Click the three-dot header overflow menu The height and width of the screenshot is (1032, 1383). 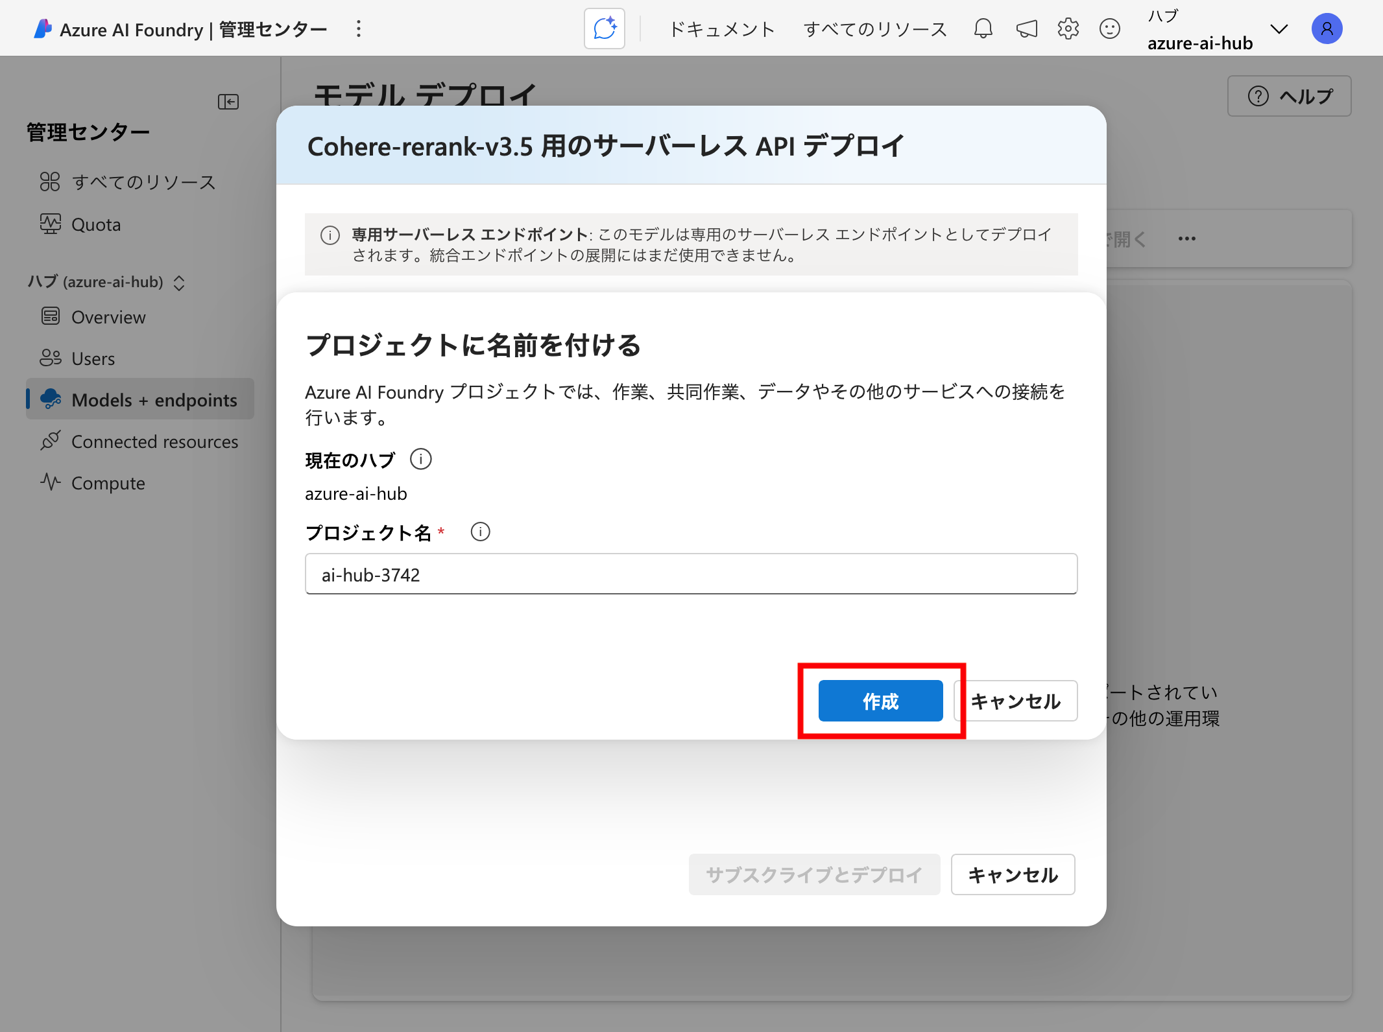(359, 29)
